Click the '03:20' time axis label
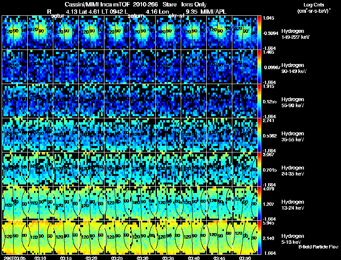 [91, 258]
